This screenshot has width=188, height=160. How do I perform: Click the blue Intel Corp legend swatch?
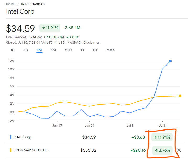(x=11, y=137)
